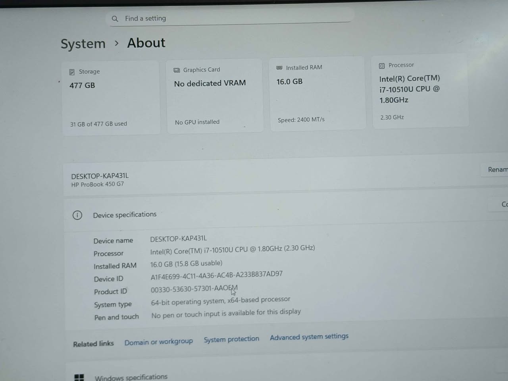The height and width of the screenshot is (381, 508).
Task: Select Device ID value A1F4E699-4C11-4A36-AC4B-A233B837AD97
Action: pyautogui.click(x=217, y=275)
